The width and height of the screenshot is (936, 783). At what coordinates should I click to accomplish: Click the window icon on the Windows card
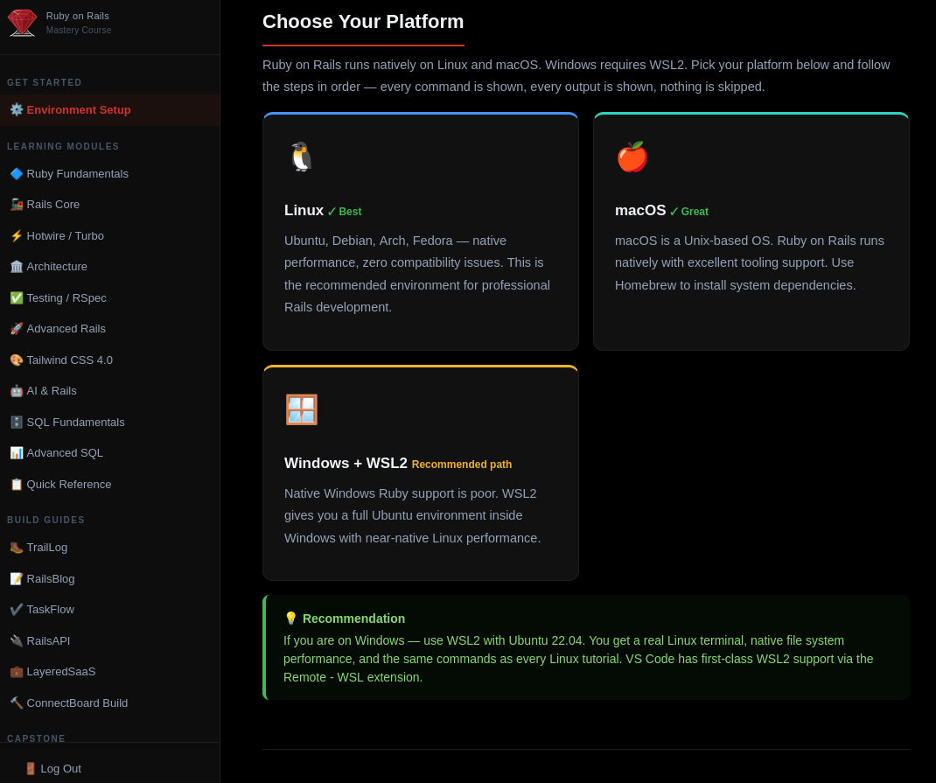[x=302, y=409]
